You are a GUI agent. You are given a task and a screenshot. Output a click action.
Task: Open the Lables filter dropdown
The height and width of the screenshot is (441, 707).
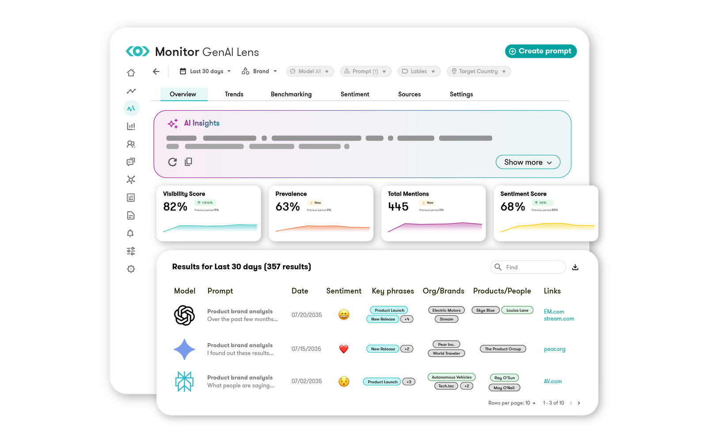coord(419,72)
